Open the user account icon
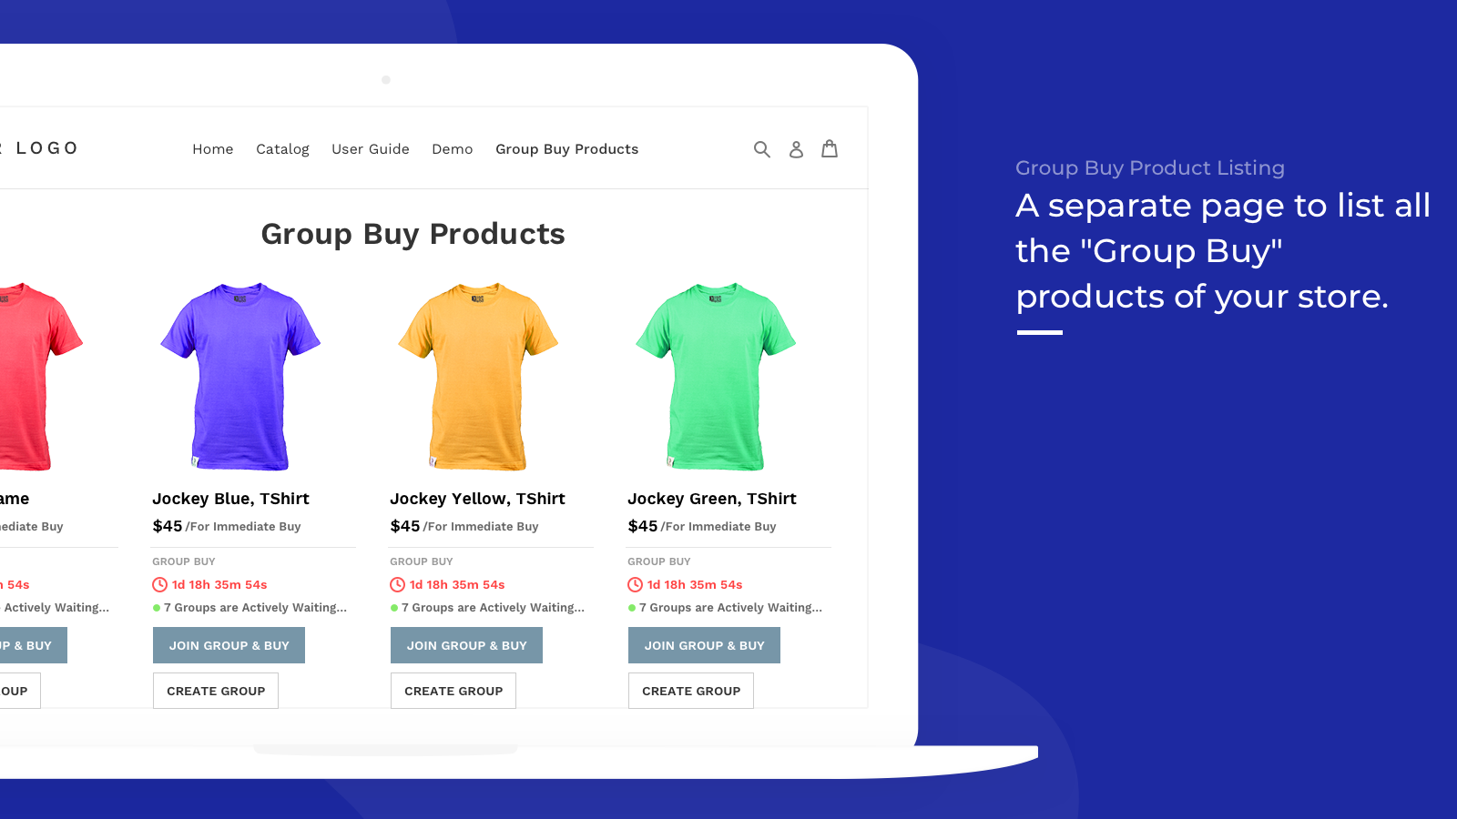This screenshot has height=819, width=1457. click(x=796, y=149)
